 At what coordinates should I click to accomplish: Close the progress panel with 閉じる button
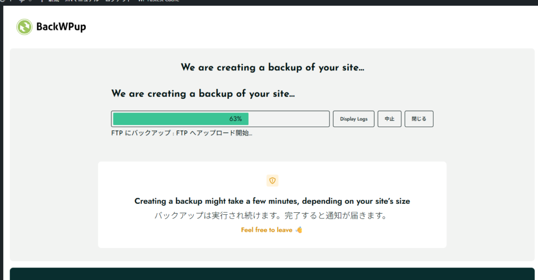(419, 119)
